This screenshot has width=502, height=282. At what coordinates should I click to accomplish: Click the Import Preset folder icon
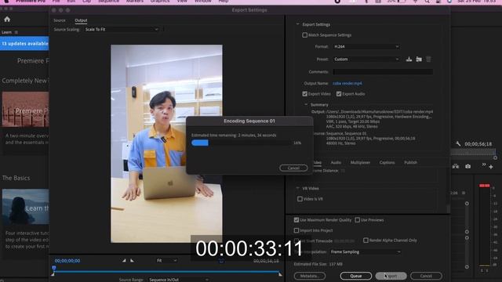coord(419,60)
